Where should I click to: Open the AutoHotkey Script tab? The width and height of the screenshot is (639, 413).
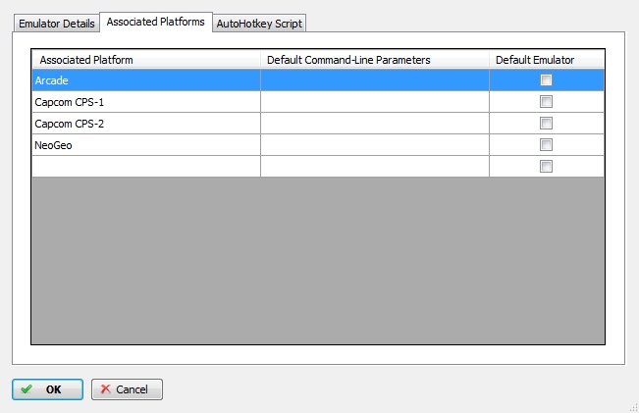pos(259,24)
